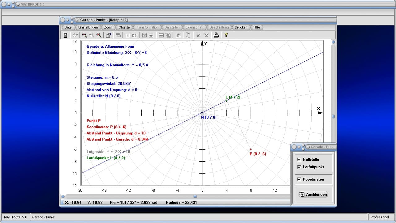This screenshot has width=396, height=223.
Task: Click the 'Radius r = 22.431' status bar readout
Action: (x=181, y=203)
